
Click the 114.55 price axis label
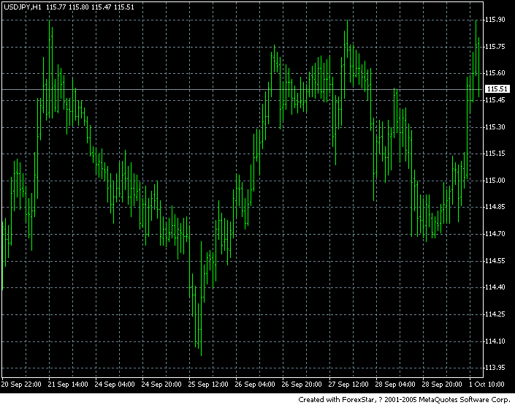pyautogui.click(x=495, y=261)
